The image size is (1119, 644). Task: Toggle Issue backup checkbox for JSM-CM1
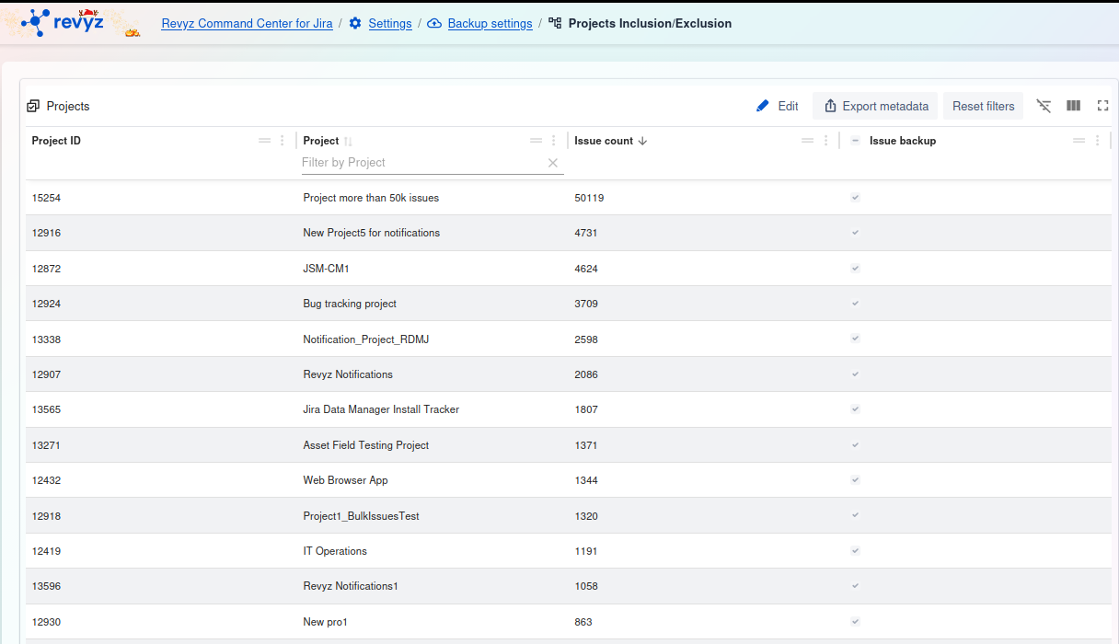click(855, 269)
